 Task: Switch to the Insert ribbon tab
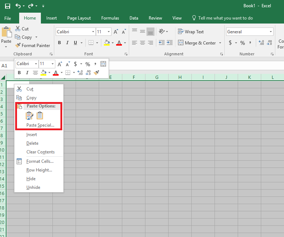click(x=51, y=18)
